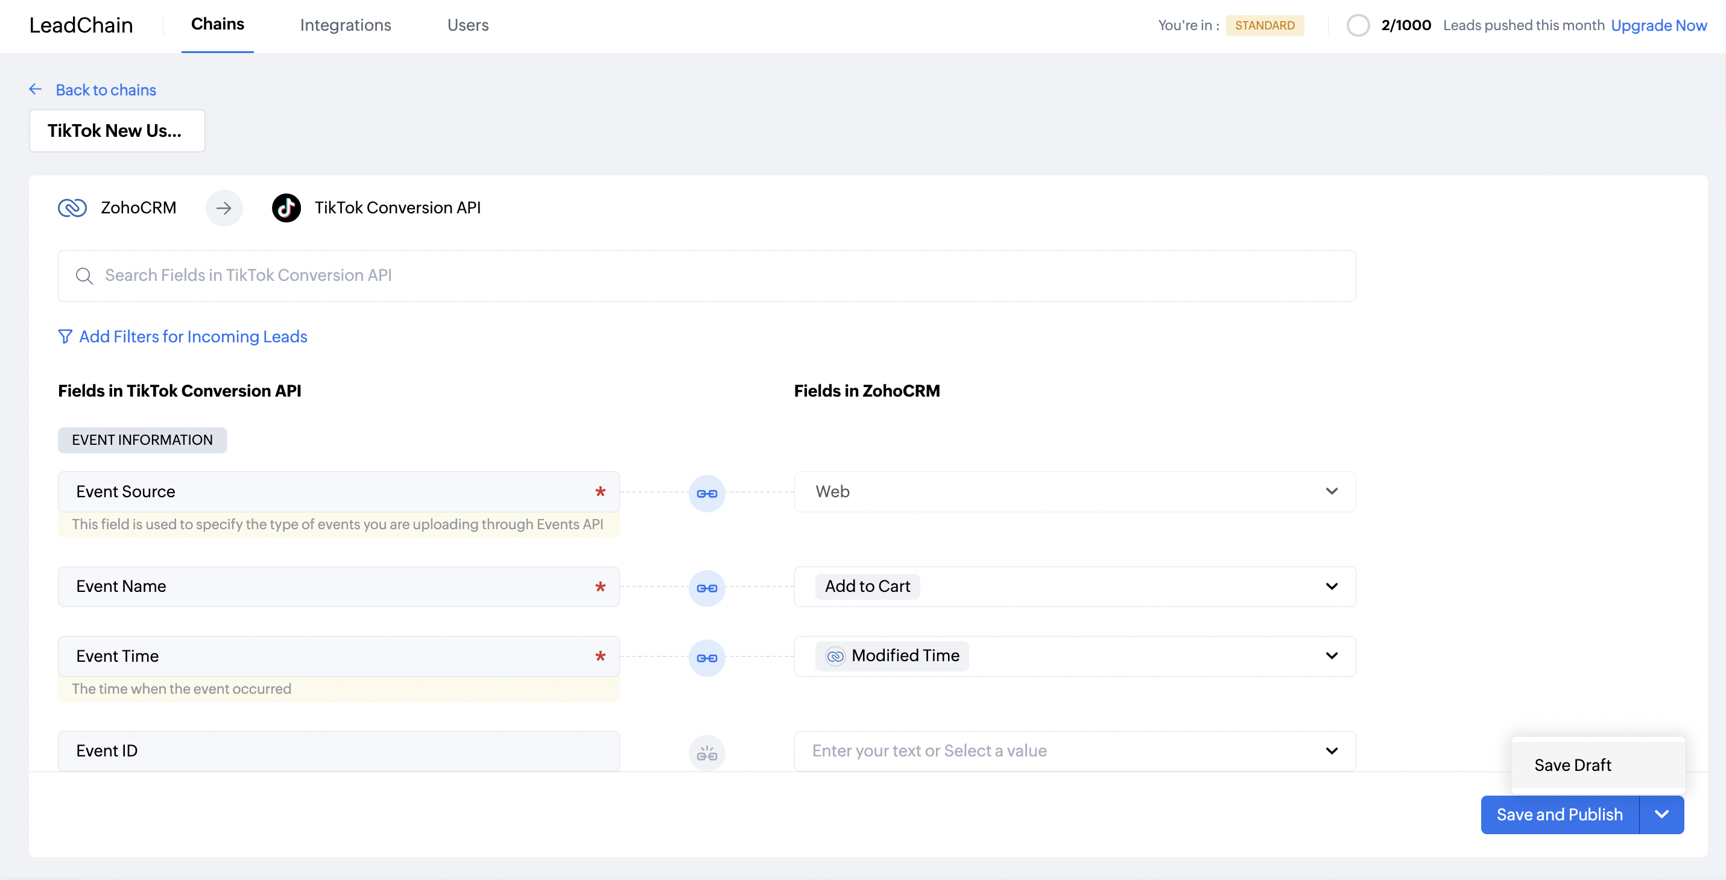Click the search magnifier icon
This screenshot has height=880, width=1726.
[x=84, y=276]
